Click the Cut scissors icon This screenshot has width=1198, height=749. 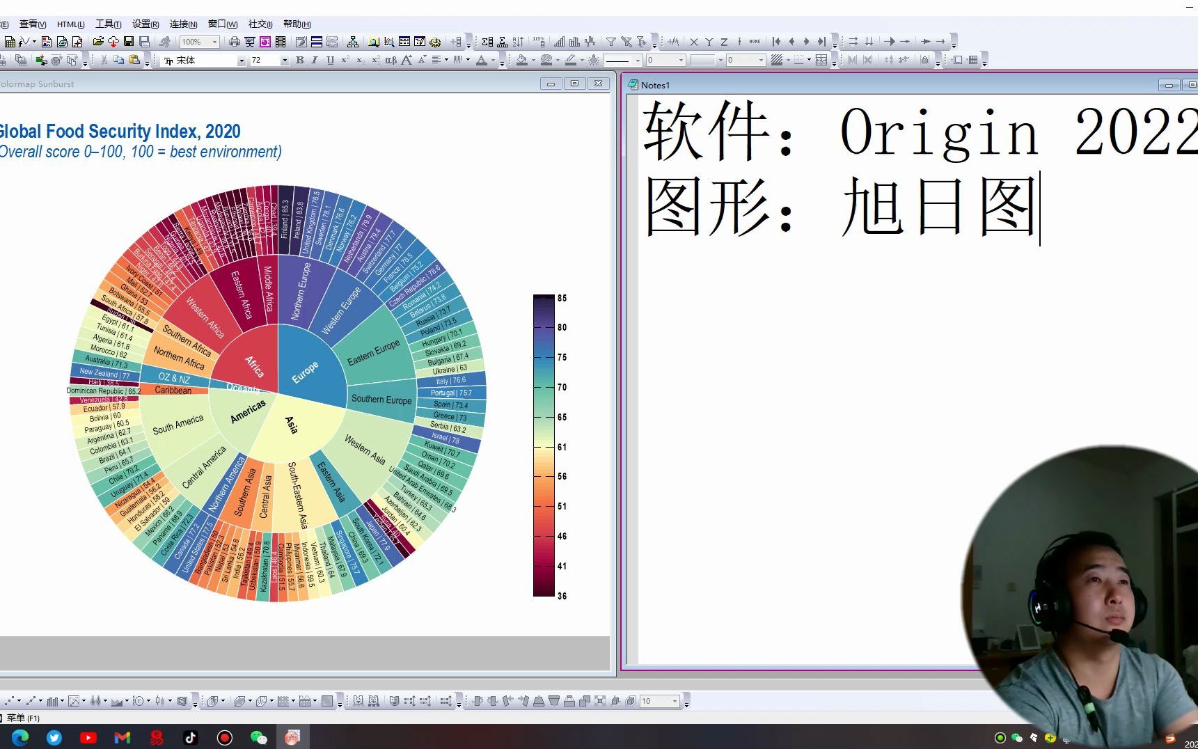click(104, 61)
